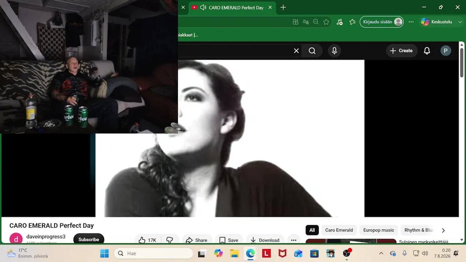This screenshot has width=466, height=262.
Task: Close the CARO EMERALD Perfect Day tab
Action: 270,7
